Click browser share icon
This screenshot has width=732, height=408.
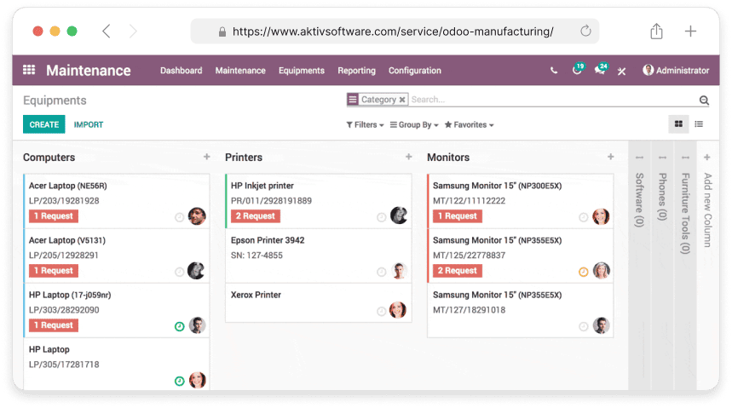656,32
